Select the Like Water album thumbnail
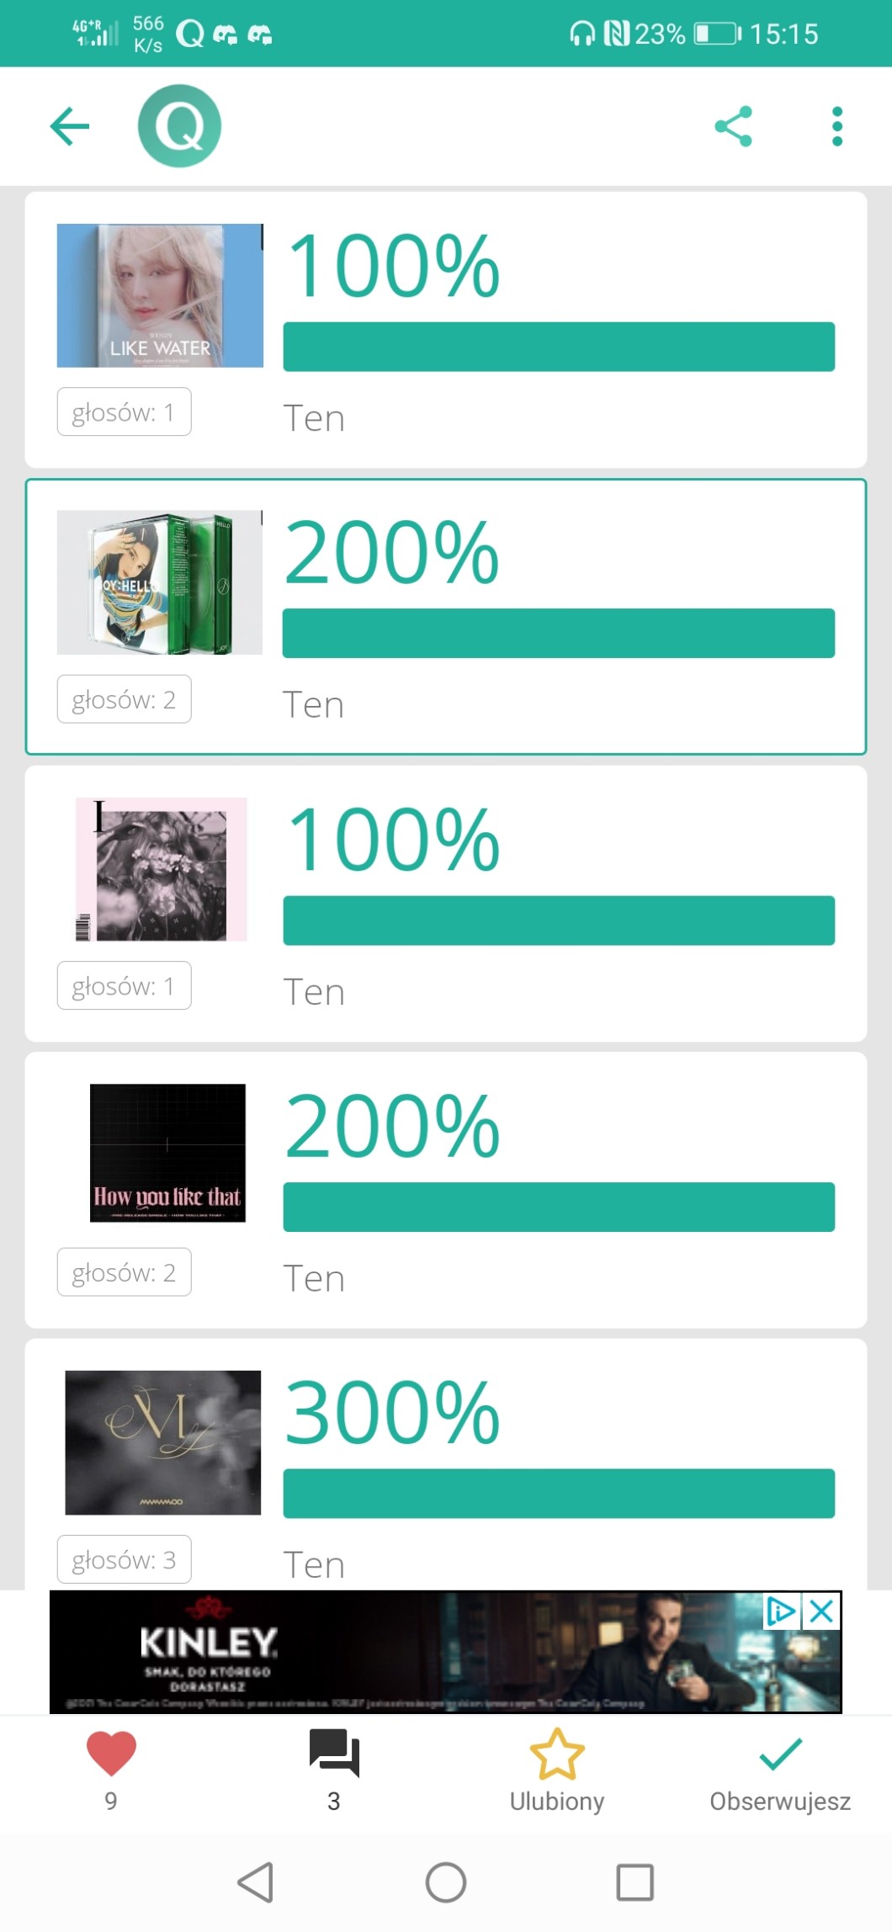892x1932 pixels. click(160, 295)
